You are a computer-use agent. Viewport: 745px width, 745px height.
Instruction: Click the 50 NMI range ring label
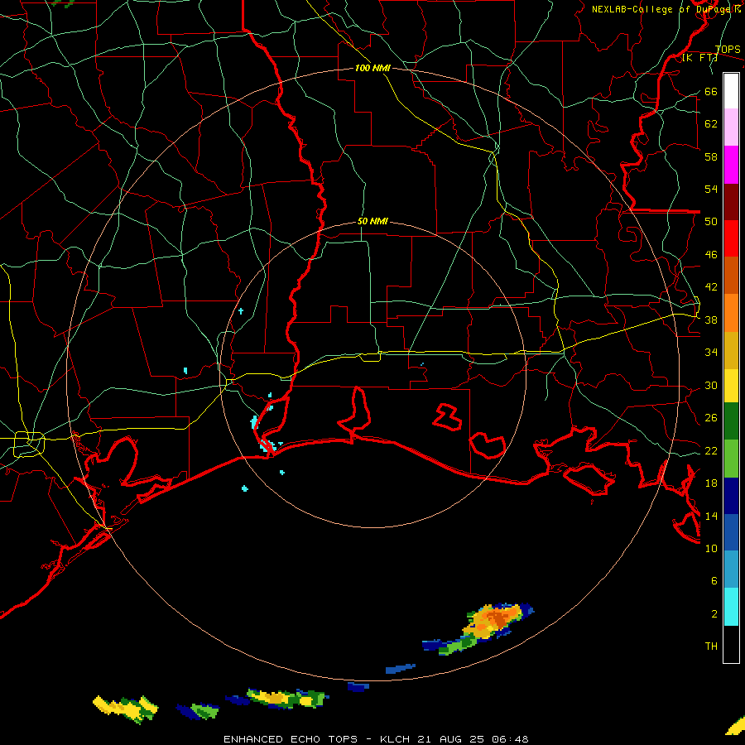pos(372,221)
